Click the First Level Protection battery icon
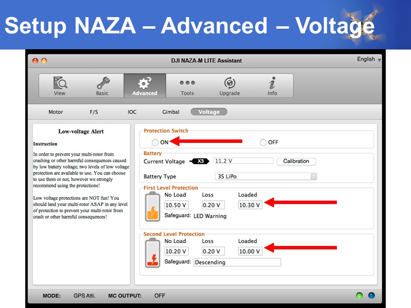 click(x=152, y=206)
